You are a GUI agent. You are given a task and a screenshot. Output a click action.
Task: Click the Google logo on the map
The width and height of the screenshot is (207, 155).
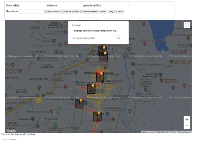11,131
